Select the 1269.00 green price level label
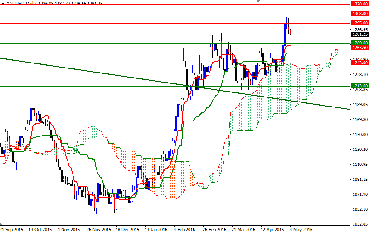This screenshot has width=369, height=233. click(359, 43)
